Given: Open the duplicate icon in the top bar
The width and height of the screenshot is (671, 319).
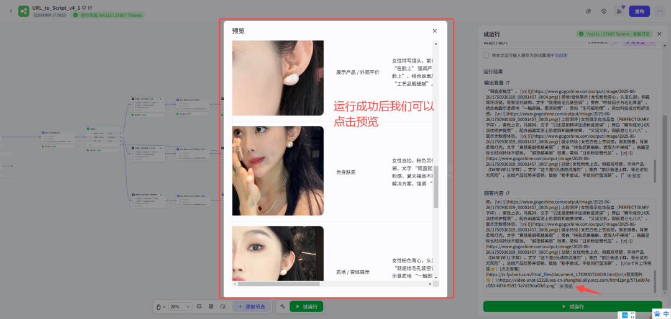Looking at the screenshot, I should pyautogui.click(x=588, y=11).
